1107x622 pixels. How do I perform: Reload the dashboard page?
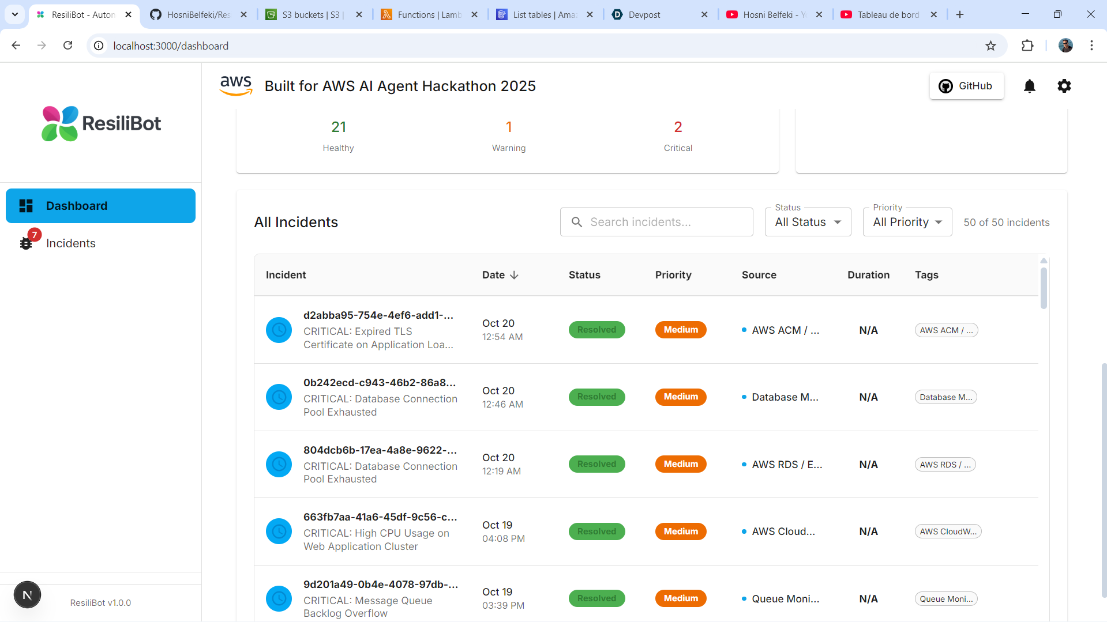click(67, 46)
